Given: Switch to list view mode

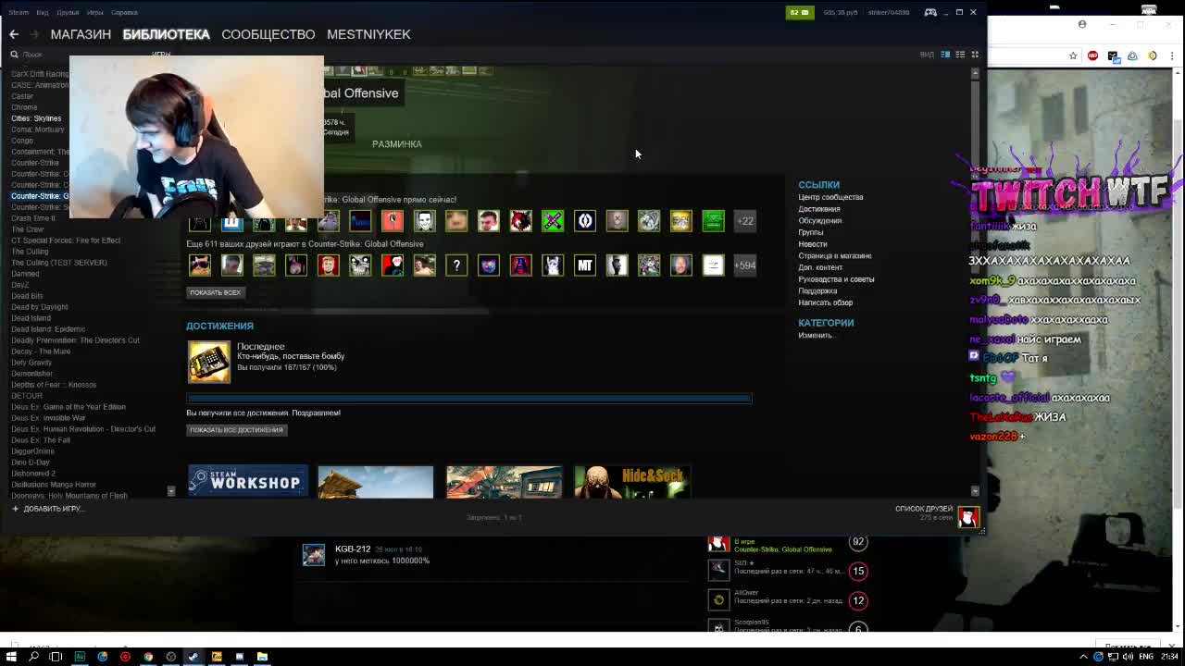Looking at the screenshot, I should point(960,55).
